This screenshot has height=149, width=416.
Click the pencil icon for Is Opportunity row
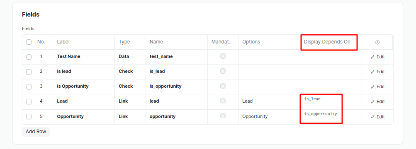(372, 87)
